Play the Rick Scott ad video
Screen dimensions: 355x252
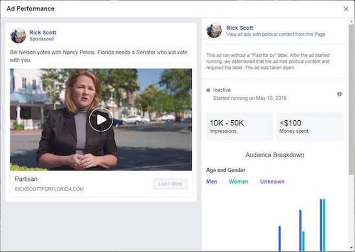point(101,120)
